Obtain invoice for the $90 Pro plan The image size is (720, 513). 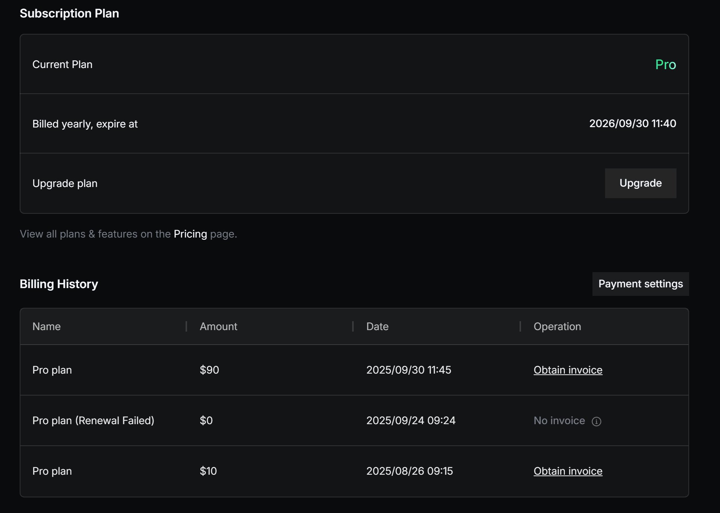(568, 370)
